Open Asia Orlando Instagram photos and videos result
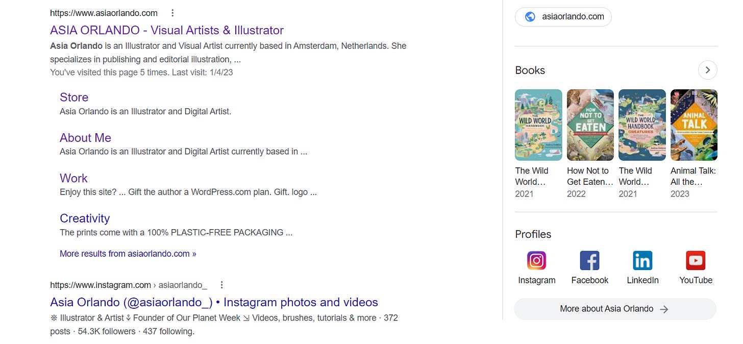 (214, 302)
